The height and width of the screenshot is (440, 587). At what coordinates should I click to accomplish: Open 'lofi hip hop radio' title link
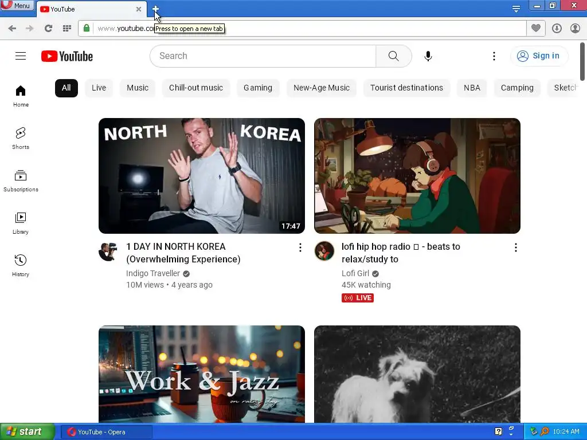401,253
